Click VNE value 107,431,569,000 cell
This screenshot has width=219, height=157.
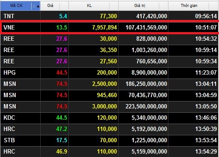click(x=143, y=27)
